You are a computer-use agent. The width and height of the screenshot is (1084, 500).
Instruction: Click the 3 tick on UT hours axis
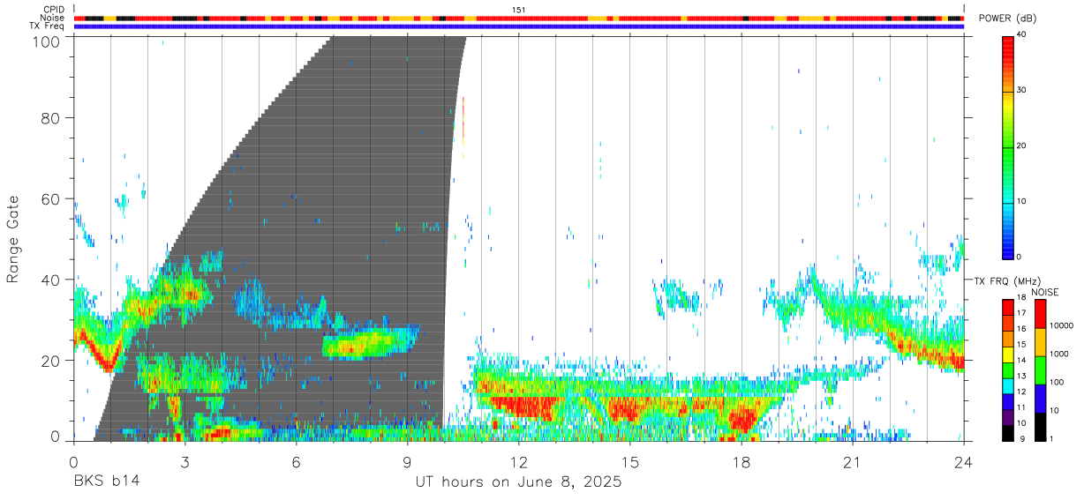click(x=184, y=462)
